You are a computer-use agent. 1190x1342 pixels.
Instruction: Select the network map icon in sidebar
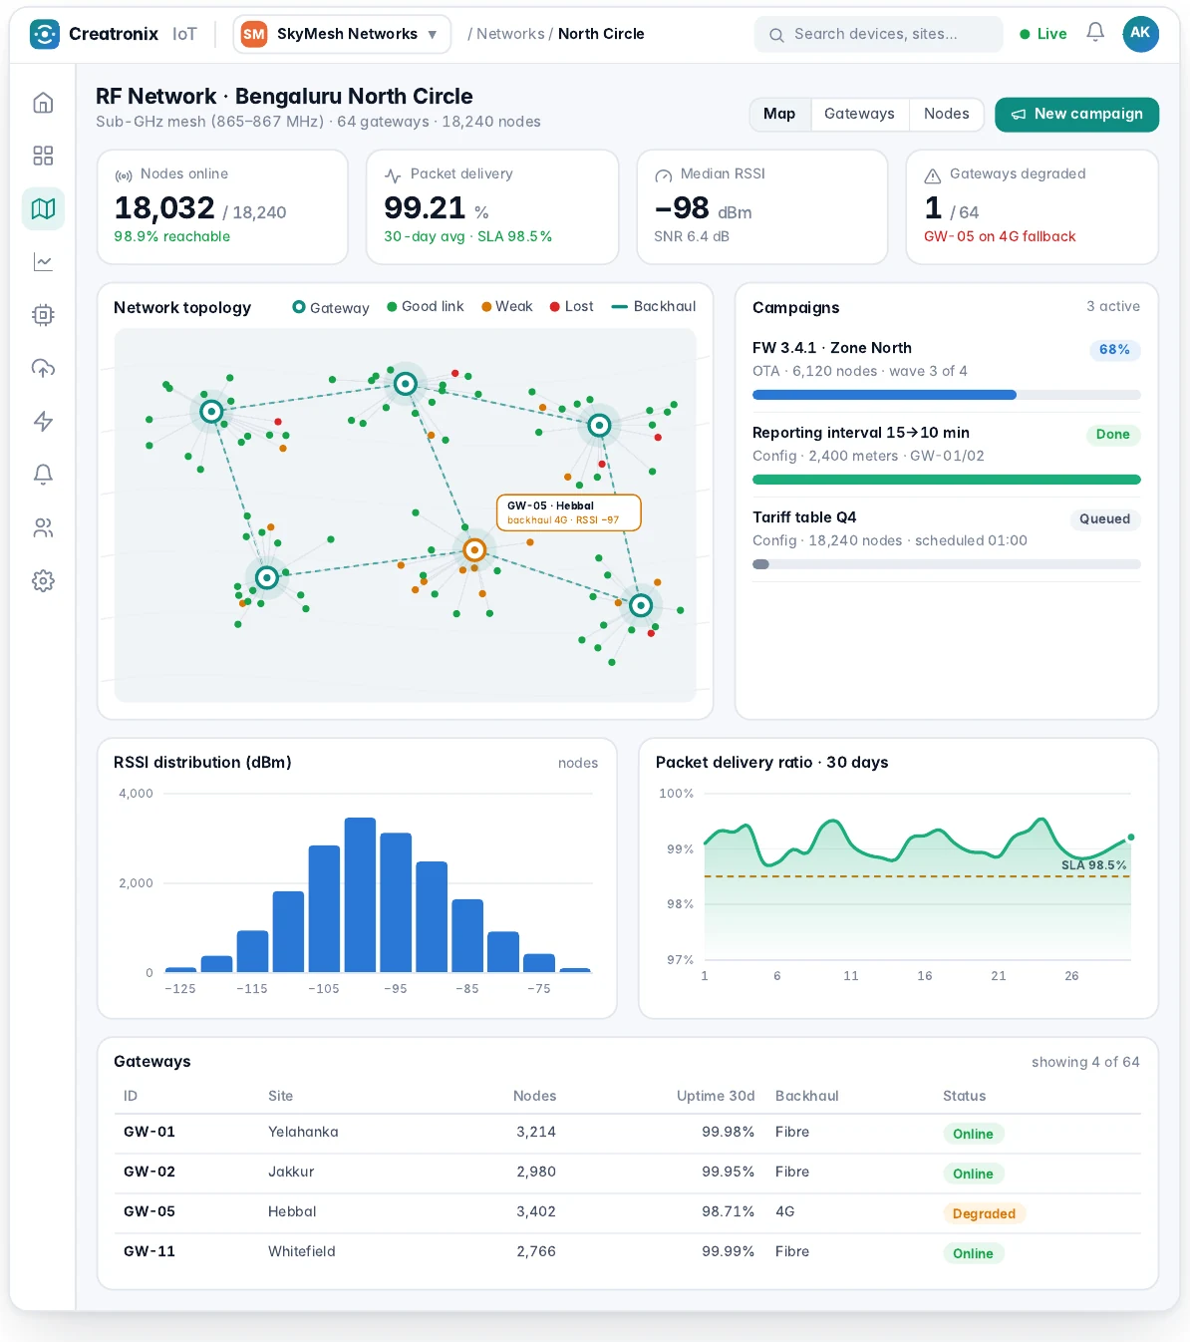pos(43,208)
